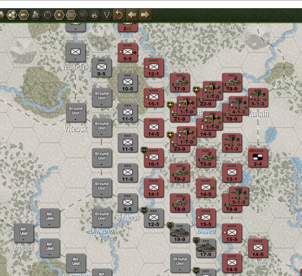Select gray 9-5 corps near Velikie Luki

tap(102, 67)
